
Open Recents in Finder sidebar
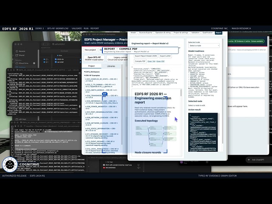click(20, 51)
